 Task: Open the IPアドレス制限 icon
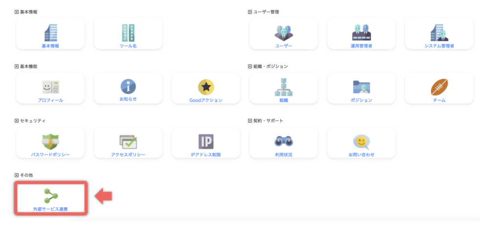(205, 141)
